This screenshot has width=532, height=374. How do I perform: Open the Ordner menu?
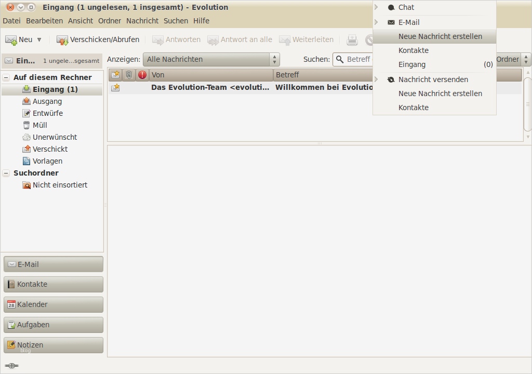(110, 21)
